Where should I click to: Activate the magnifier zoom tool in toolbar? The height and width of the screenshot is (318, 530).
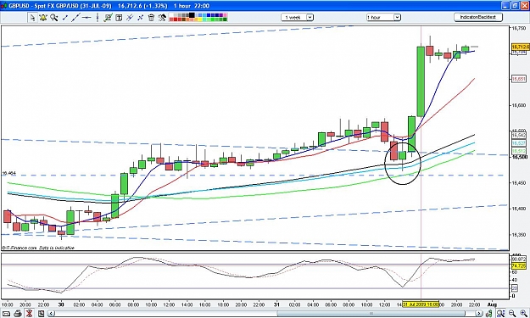[x=54, y=17]
